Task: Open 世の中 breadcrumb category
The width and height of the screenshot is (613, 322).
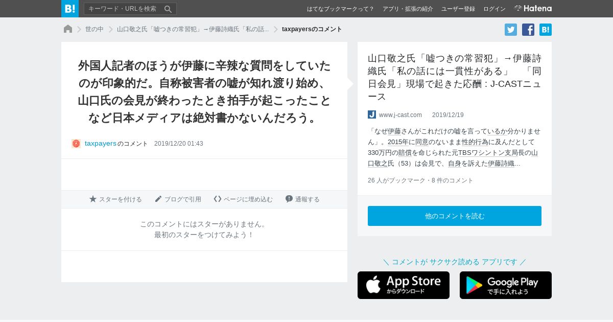Action: coord(95,29)
